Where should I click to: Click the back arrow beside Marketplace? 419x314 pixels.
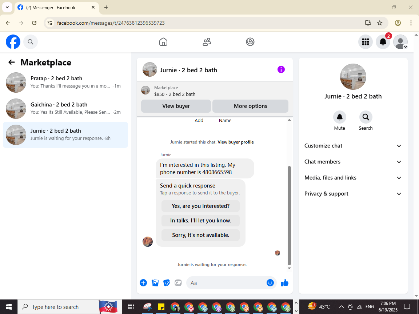[12, 62]
